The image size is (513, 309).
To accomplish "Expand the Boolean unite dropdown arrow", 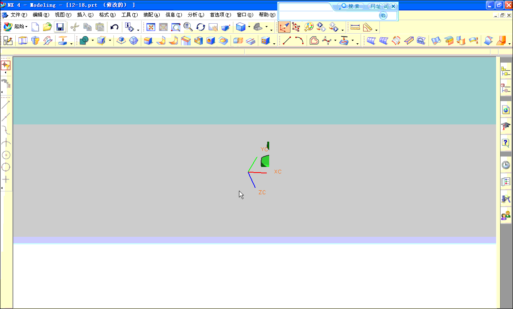I will pyautogui.click(x=92, y=41).
